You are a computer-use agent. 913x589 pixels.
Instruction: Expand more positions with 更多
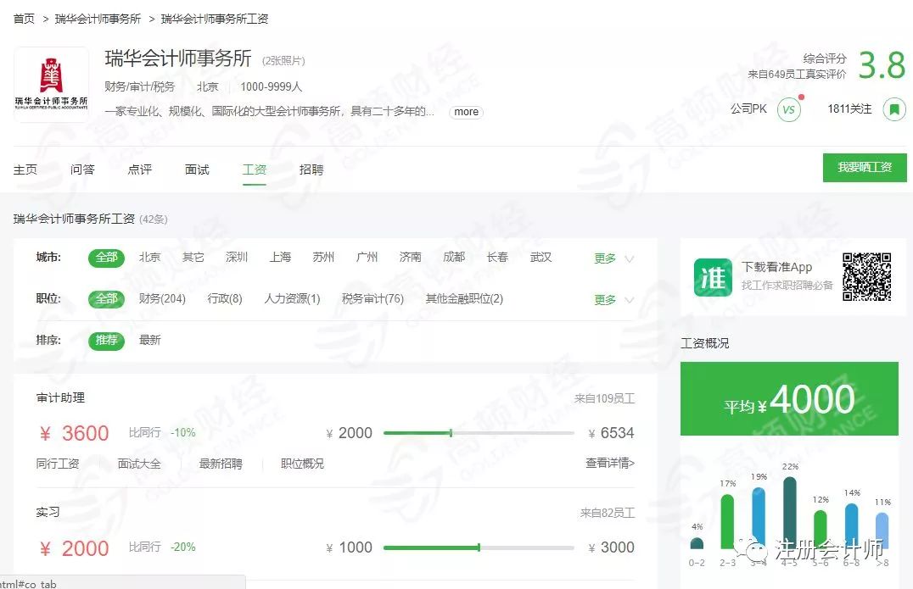(x=613, y=299)
